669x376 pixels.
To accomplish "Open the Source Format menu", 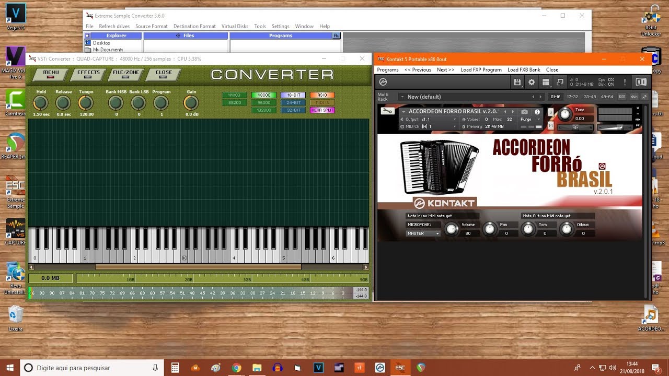I will pyautogui.click(x=152, y=26).
